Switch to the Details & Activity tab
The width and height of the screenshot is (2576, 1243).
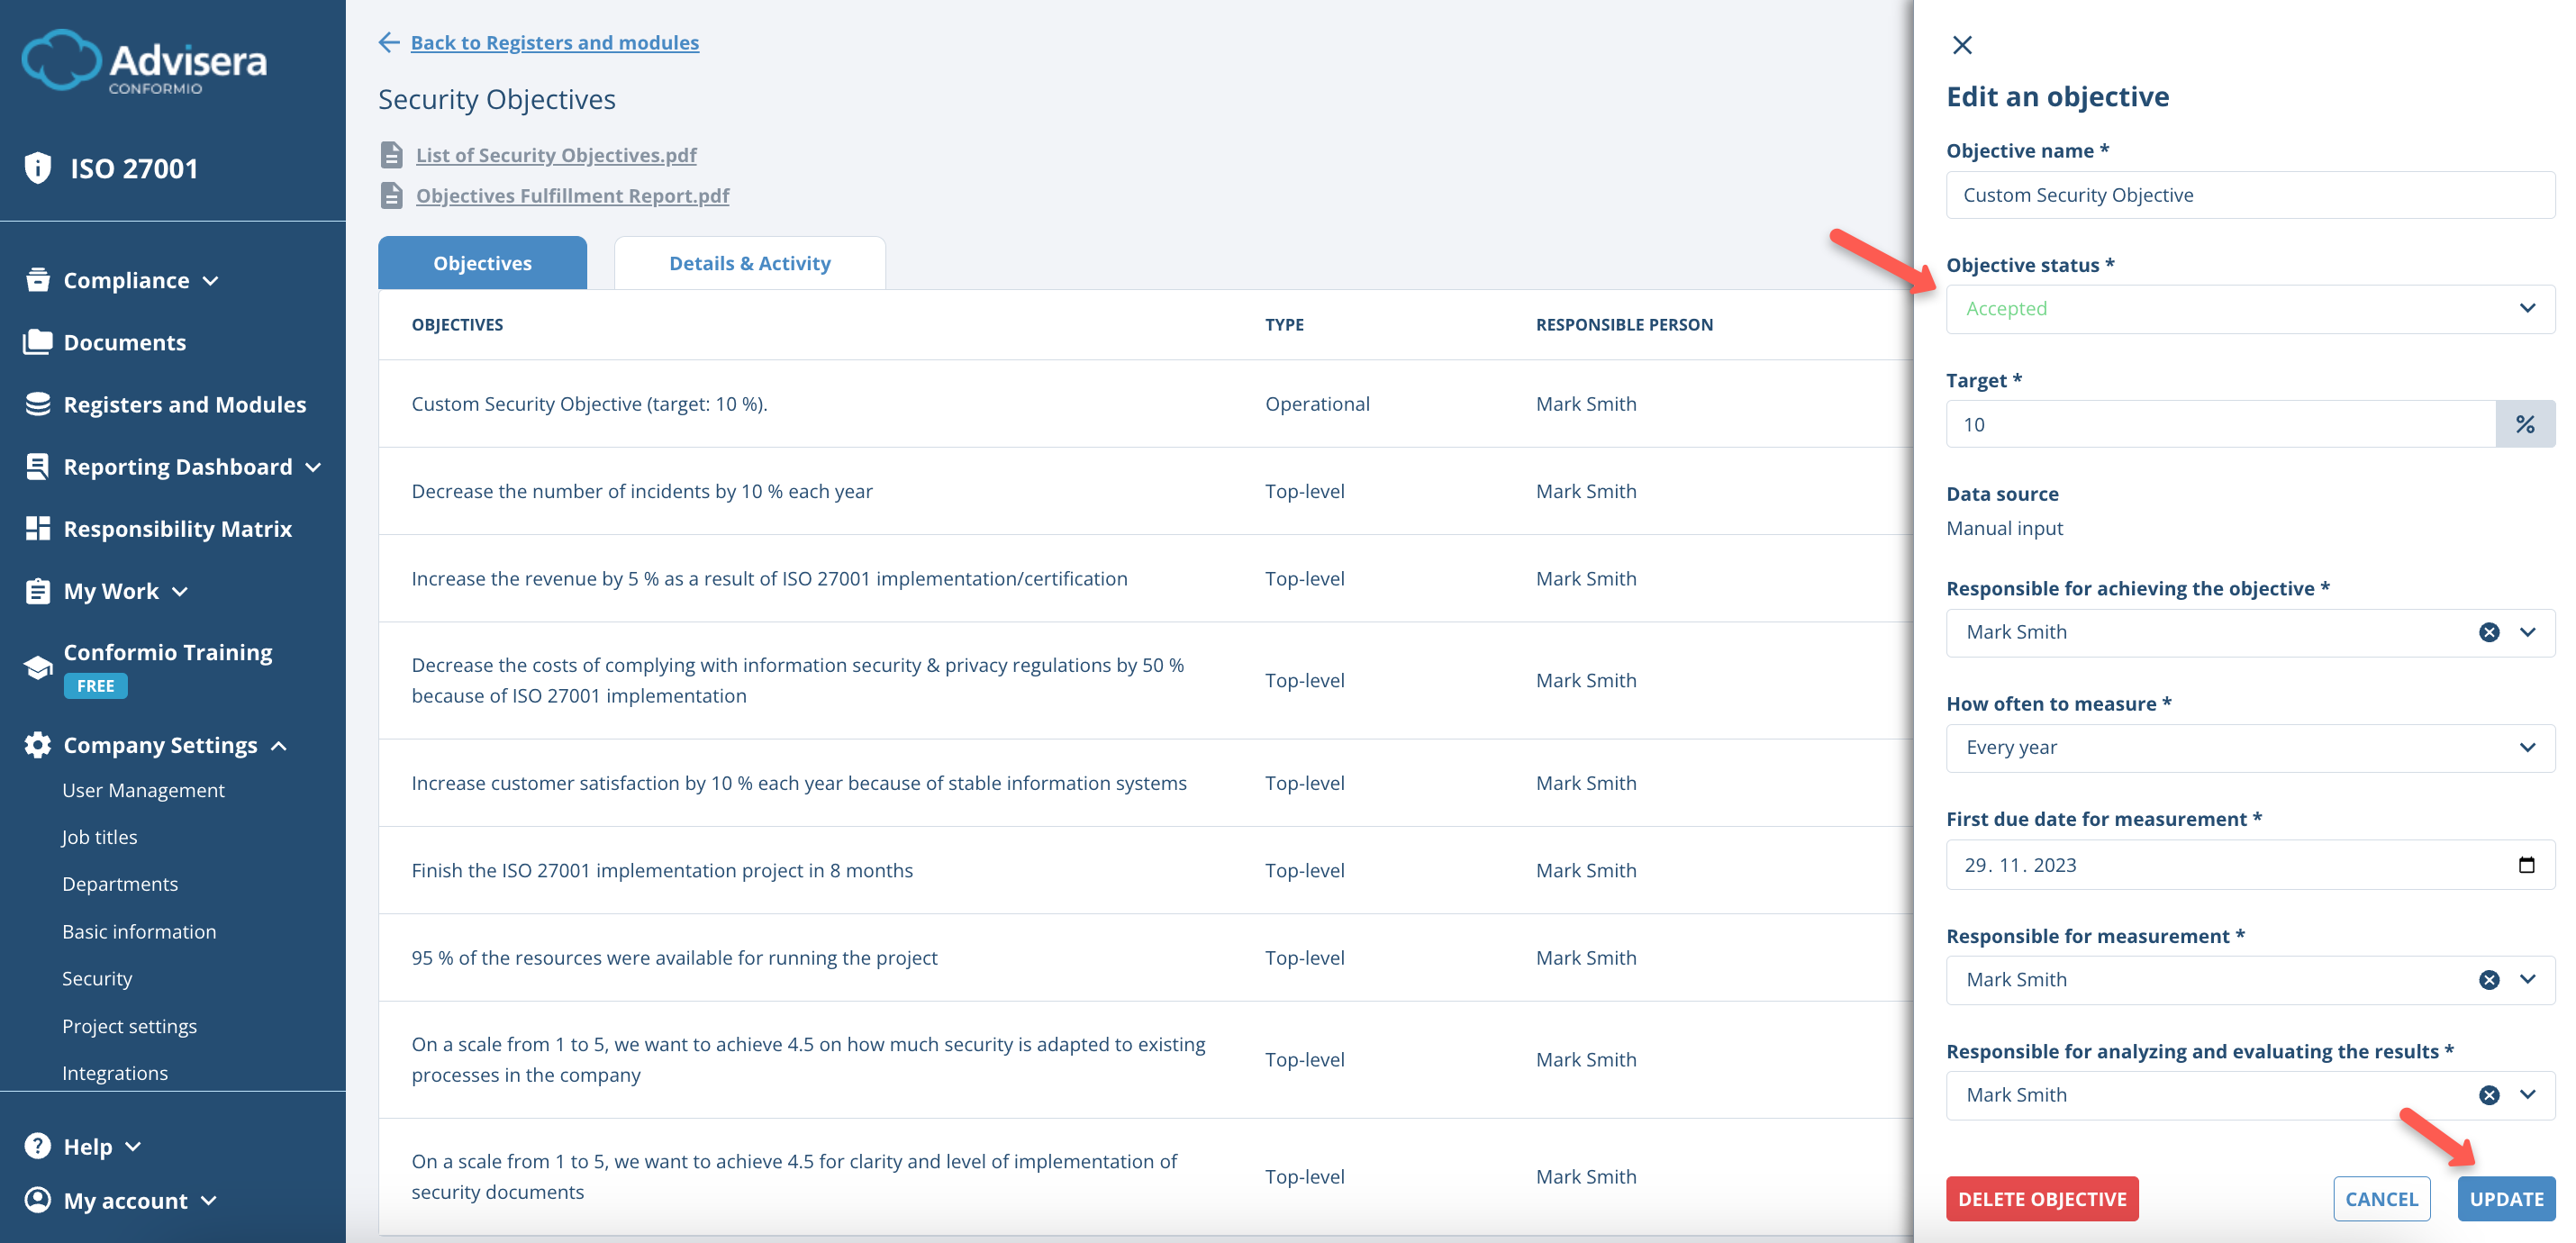(749, 262)
